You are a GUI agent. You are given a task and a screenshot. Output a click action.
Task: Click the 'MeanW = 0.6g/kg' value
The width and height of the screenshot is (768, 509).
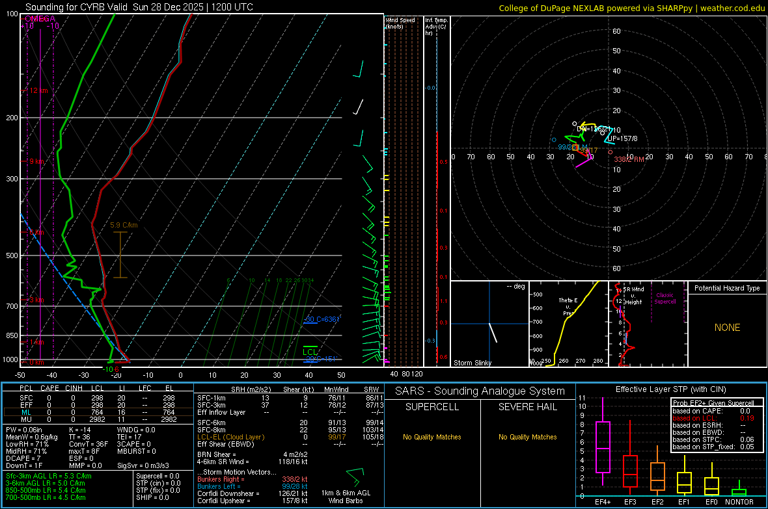(32, 437)
